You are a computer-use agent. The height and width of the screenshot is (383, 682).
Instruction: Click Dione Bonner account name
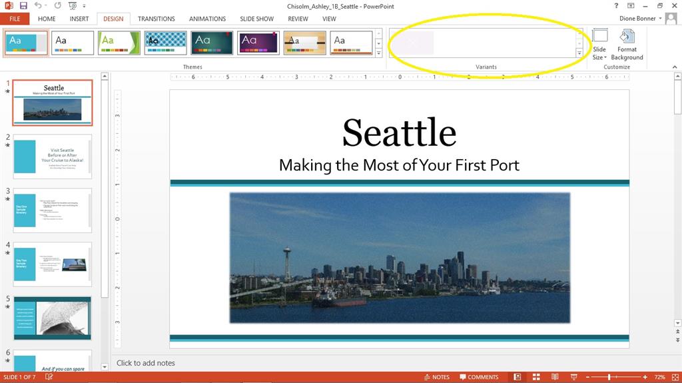coord(637,18)
